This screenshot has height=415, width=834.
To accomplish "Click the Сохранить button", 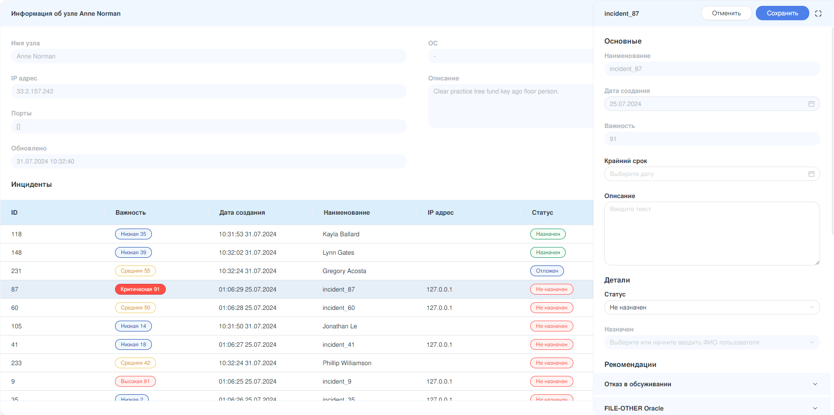I will (782, 13).
